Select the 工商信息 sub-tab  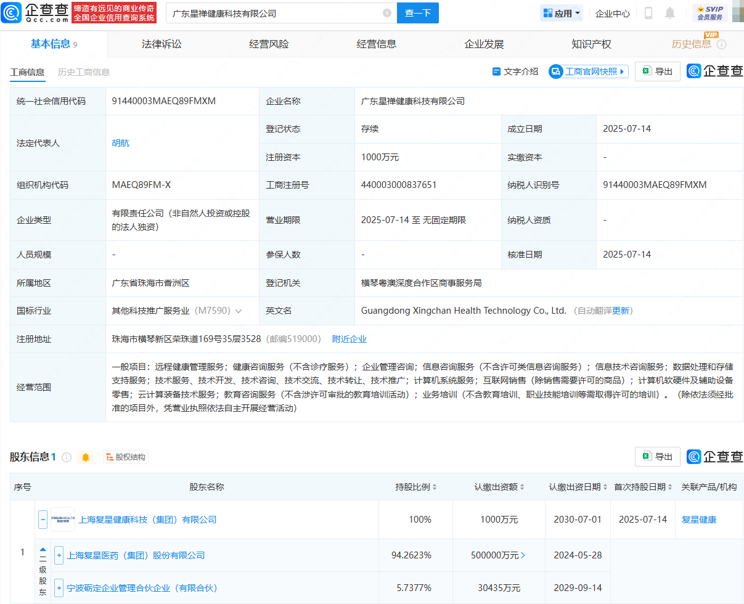[x=27, y=72]
